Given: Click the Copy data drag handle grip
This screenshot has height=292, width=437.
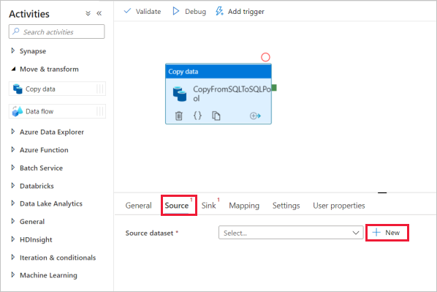Looking at the screenshot, I should pos(100,89).
